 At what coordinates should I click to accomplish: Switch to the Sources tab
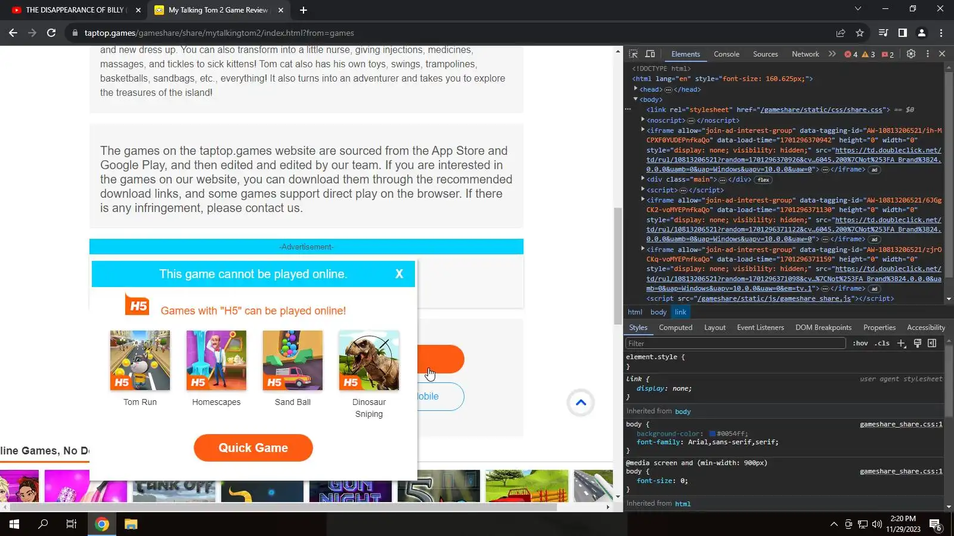click(766, 54)
